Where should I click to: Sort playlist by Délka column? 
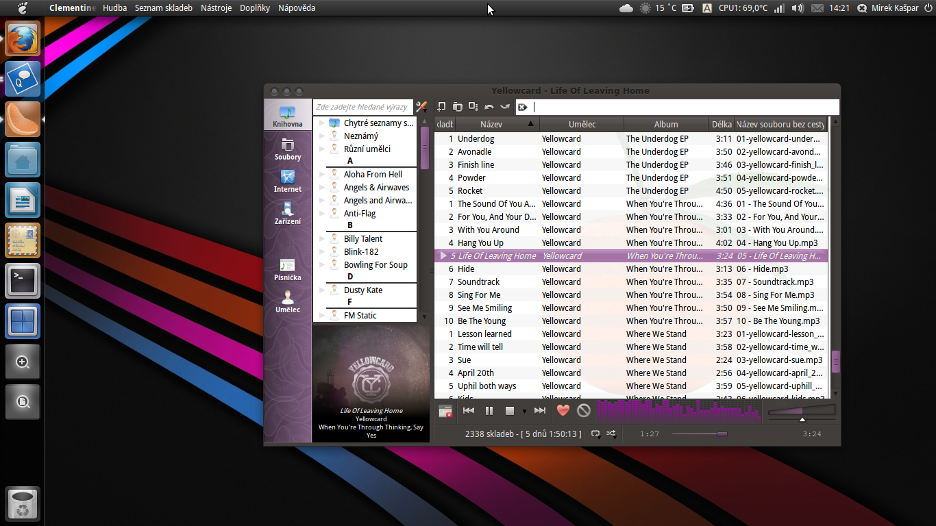(x=722, y=124)
